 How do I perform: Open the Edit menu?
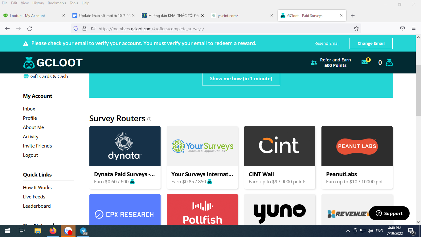point(14,3)
